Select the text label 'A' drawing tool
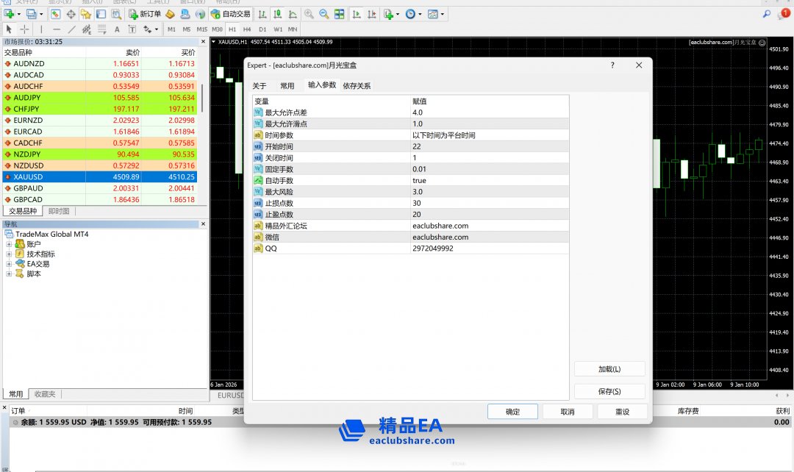This screenshot has width=794, height=472. pyautogui.click(x=116, y=29)
